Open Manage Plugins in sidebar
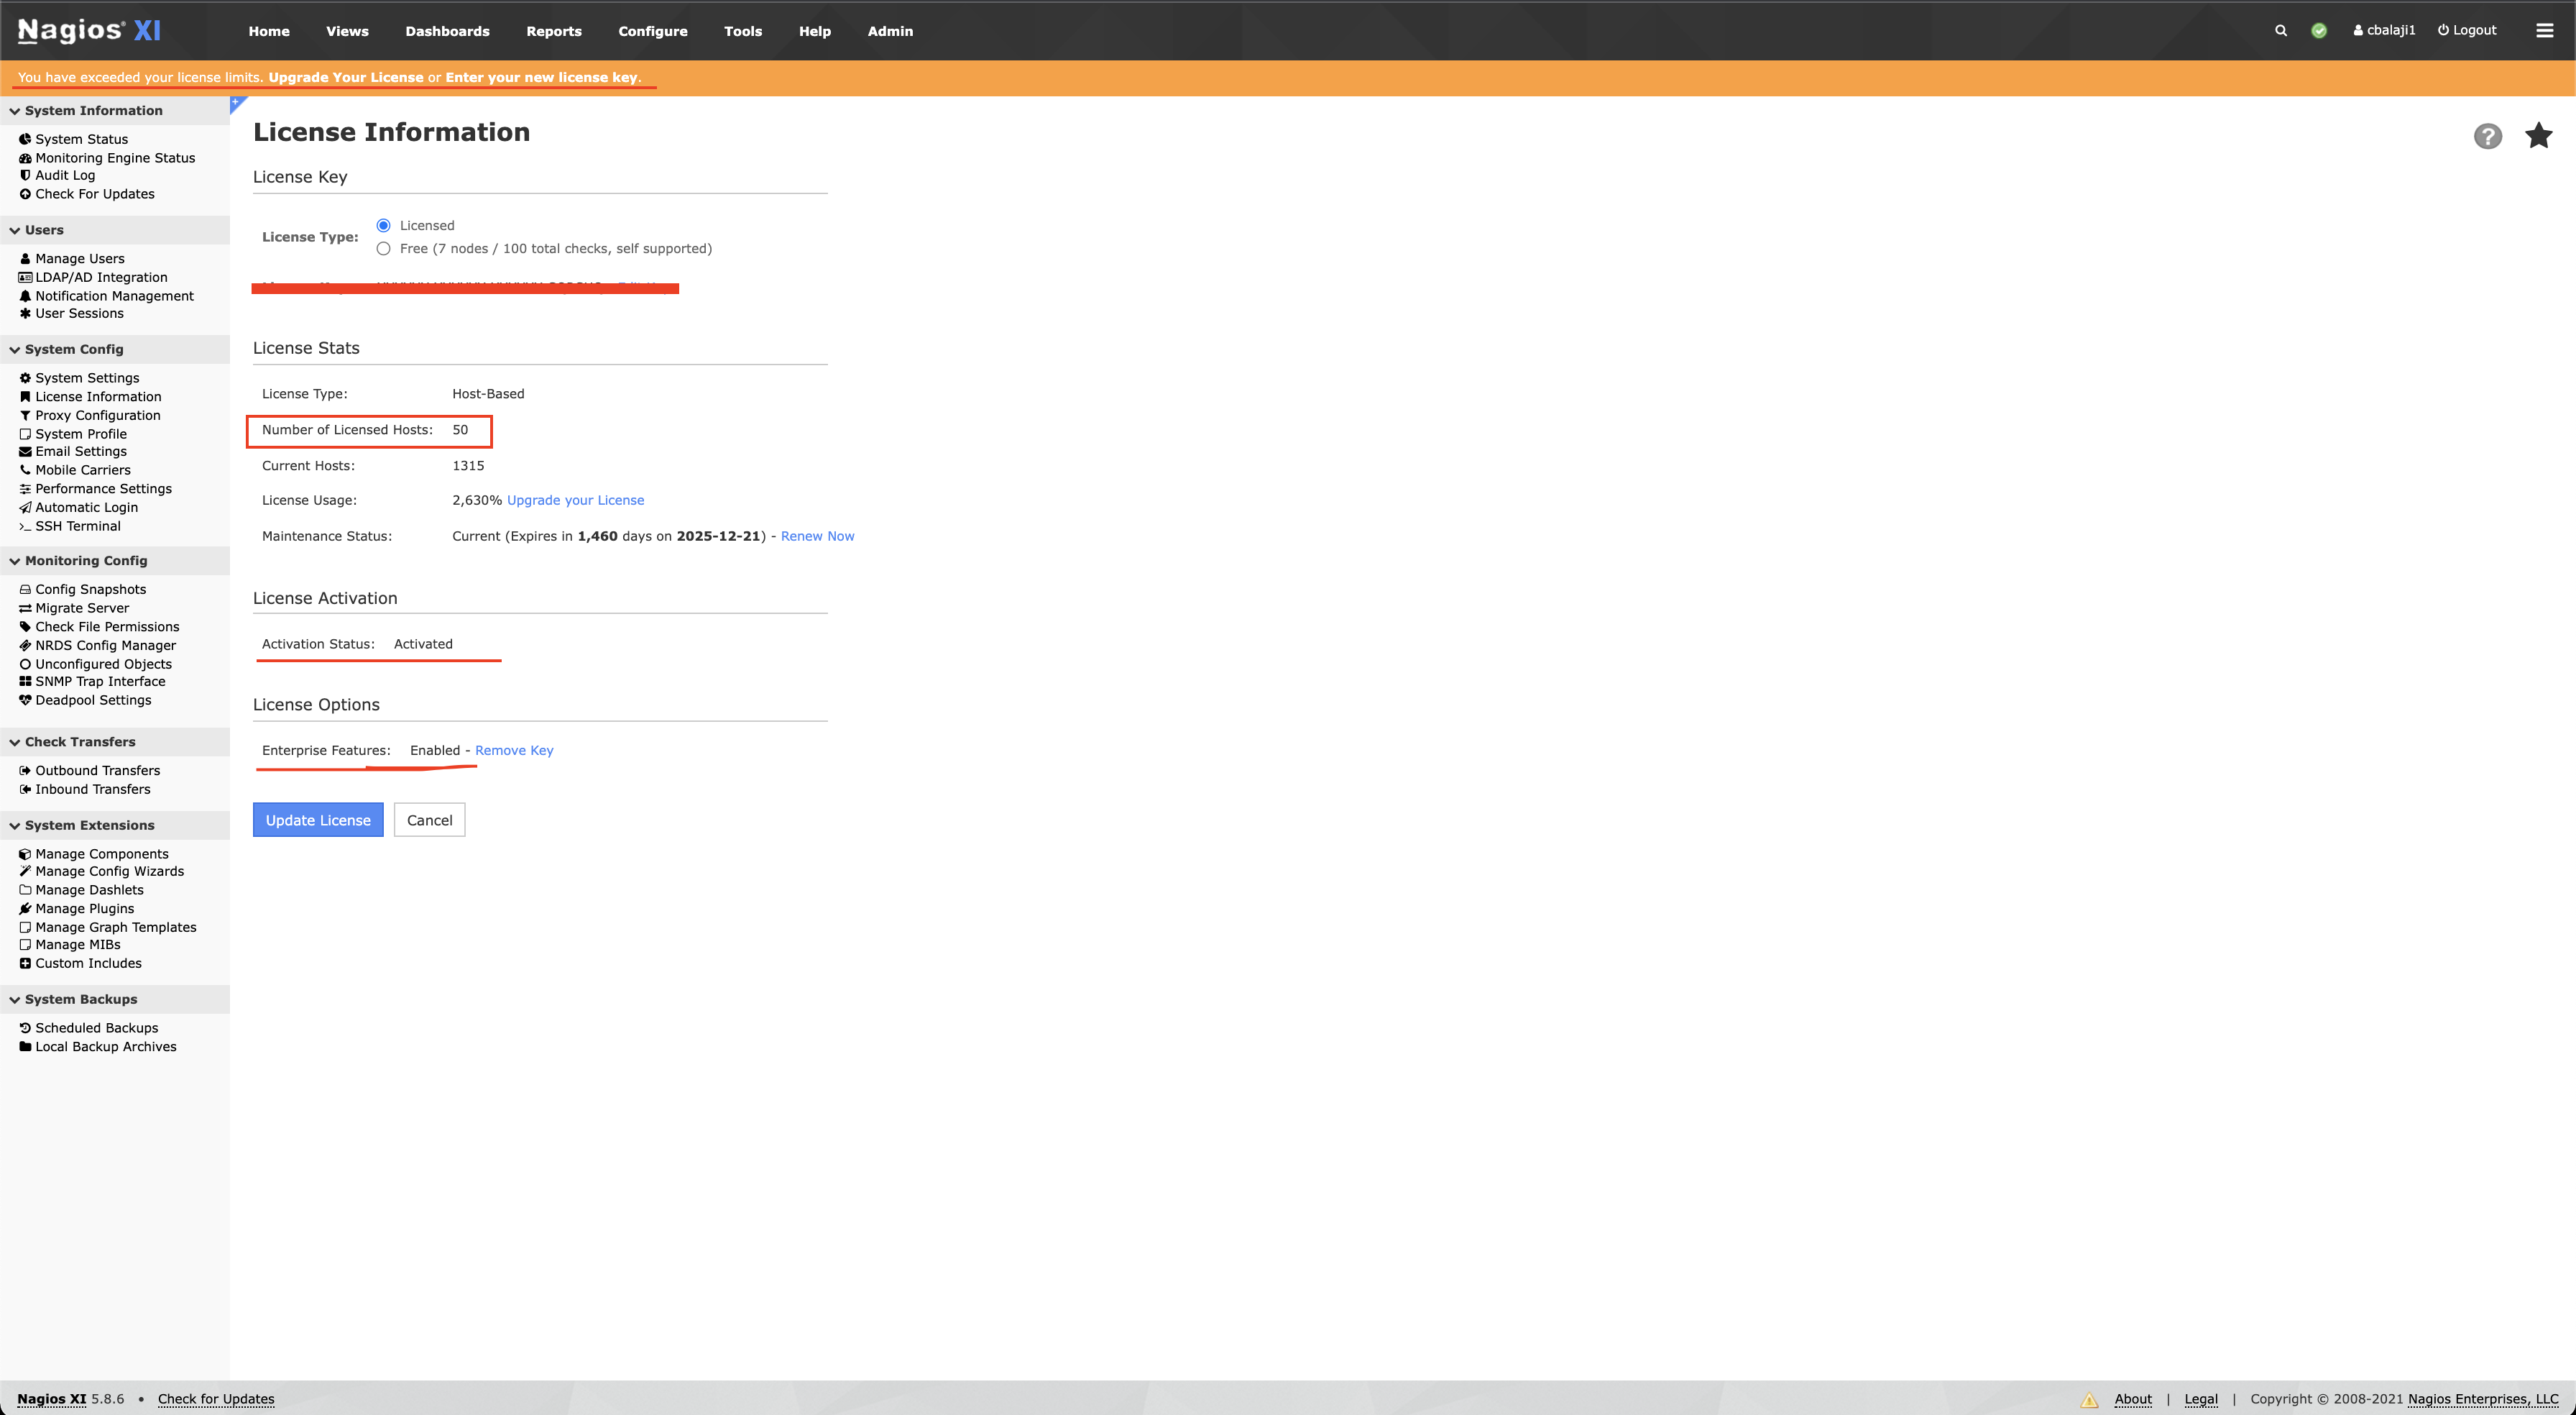The height and width of the screenshot is (1415, 2576). pos(84,909)
